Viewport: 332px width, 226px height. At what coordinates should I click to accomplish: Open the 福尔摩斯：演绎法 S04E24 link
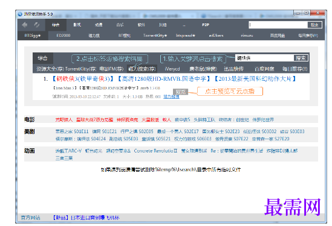[x=80, y=139]
